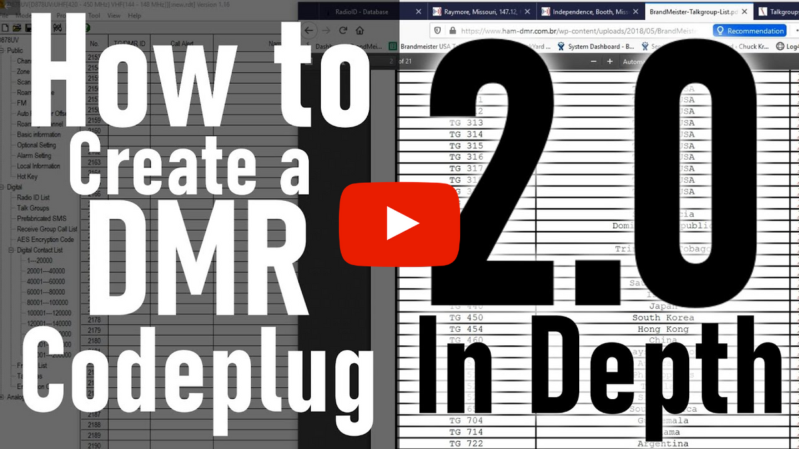Image resolution: width=799 pixels, height=449 pixels.
Task: Save the codeplug with the disk icon
Action: [29, 28]
